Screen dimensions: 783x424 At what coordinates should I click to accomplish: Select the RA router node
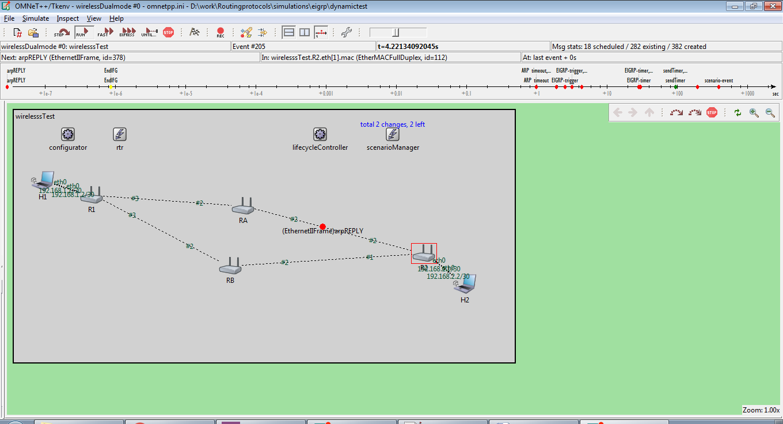pos(243,206)
